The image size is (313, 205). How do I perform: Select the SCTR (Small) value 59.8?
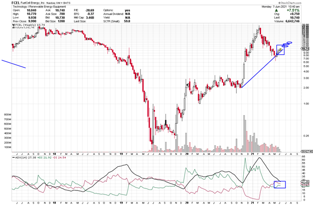click(127, 21)
